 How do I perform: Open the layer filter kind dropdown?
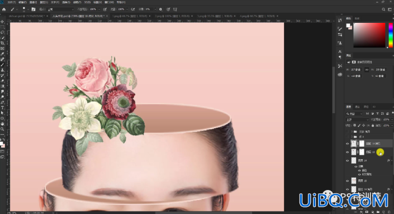pos(354,114)
